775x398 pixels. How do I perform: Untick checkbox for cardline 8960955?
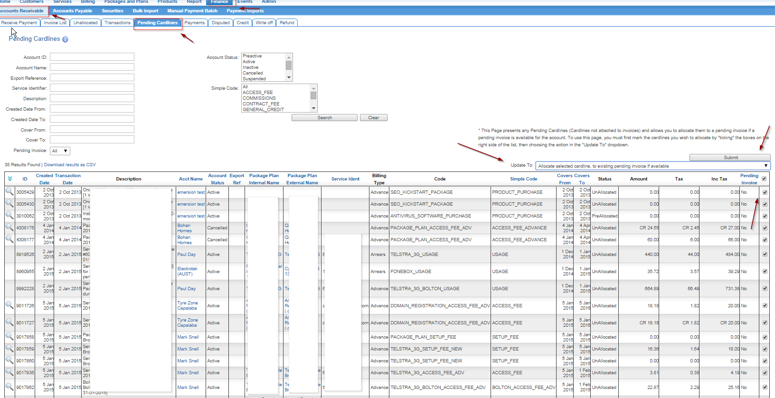point(765,271)
